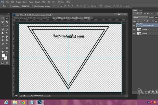Select the Ellipse shape tool

pos(7,48)
